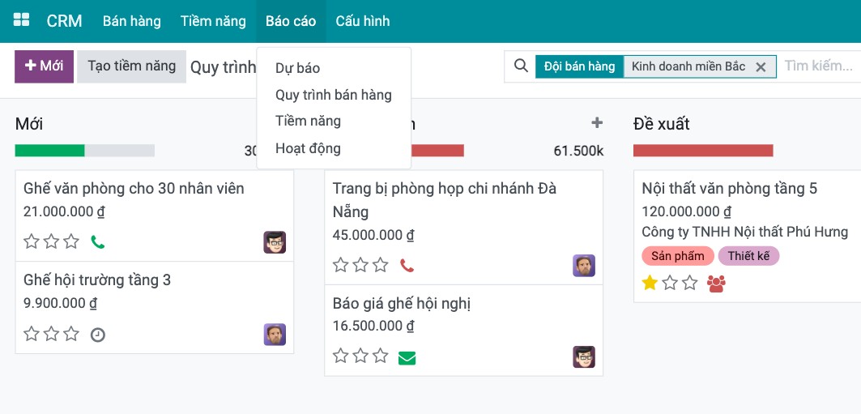Click green segment of Mới progress bar
Screen dimensions: 861x414
tap(50, 151)
